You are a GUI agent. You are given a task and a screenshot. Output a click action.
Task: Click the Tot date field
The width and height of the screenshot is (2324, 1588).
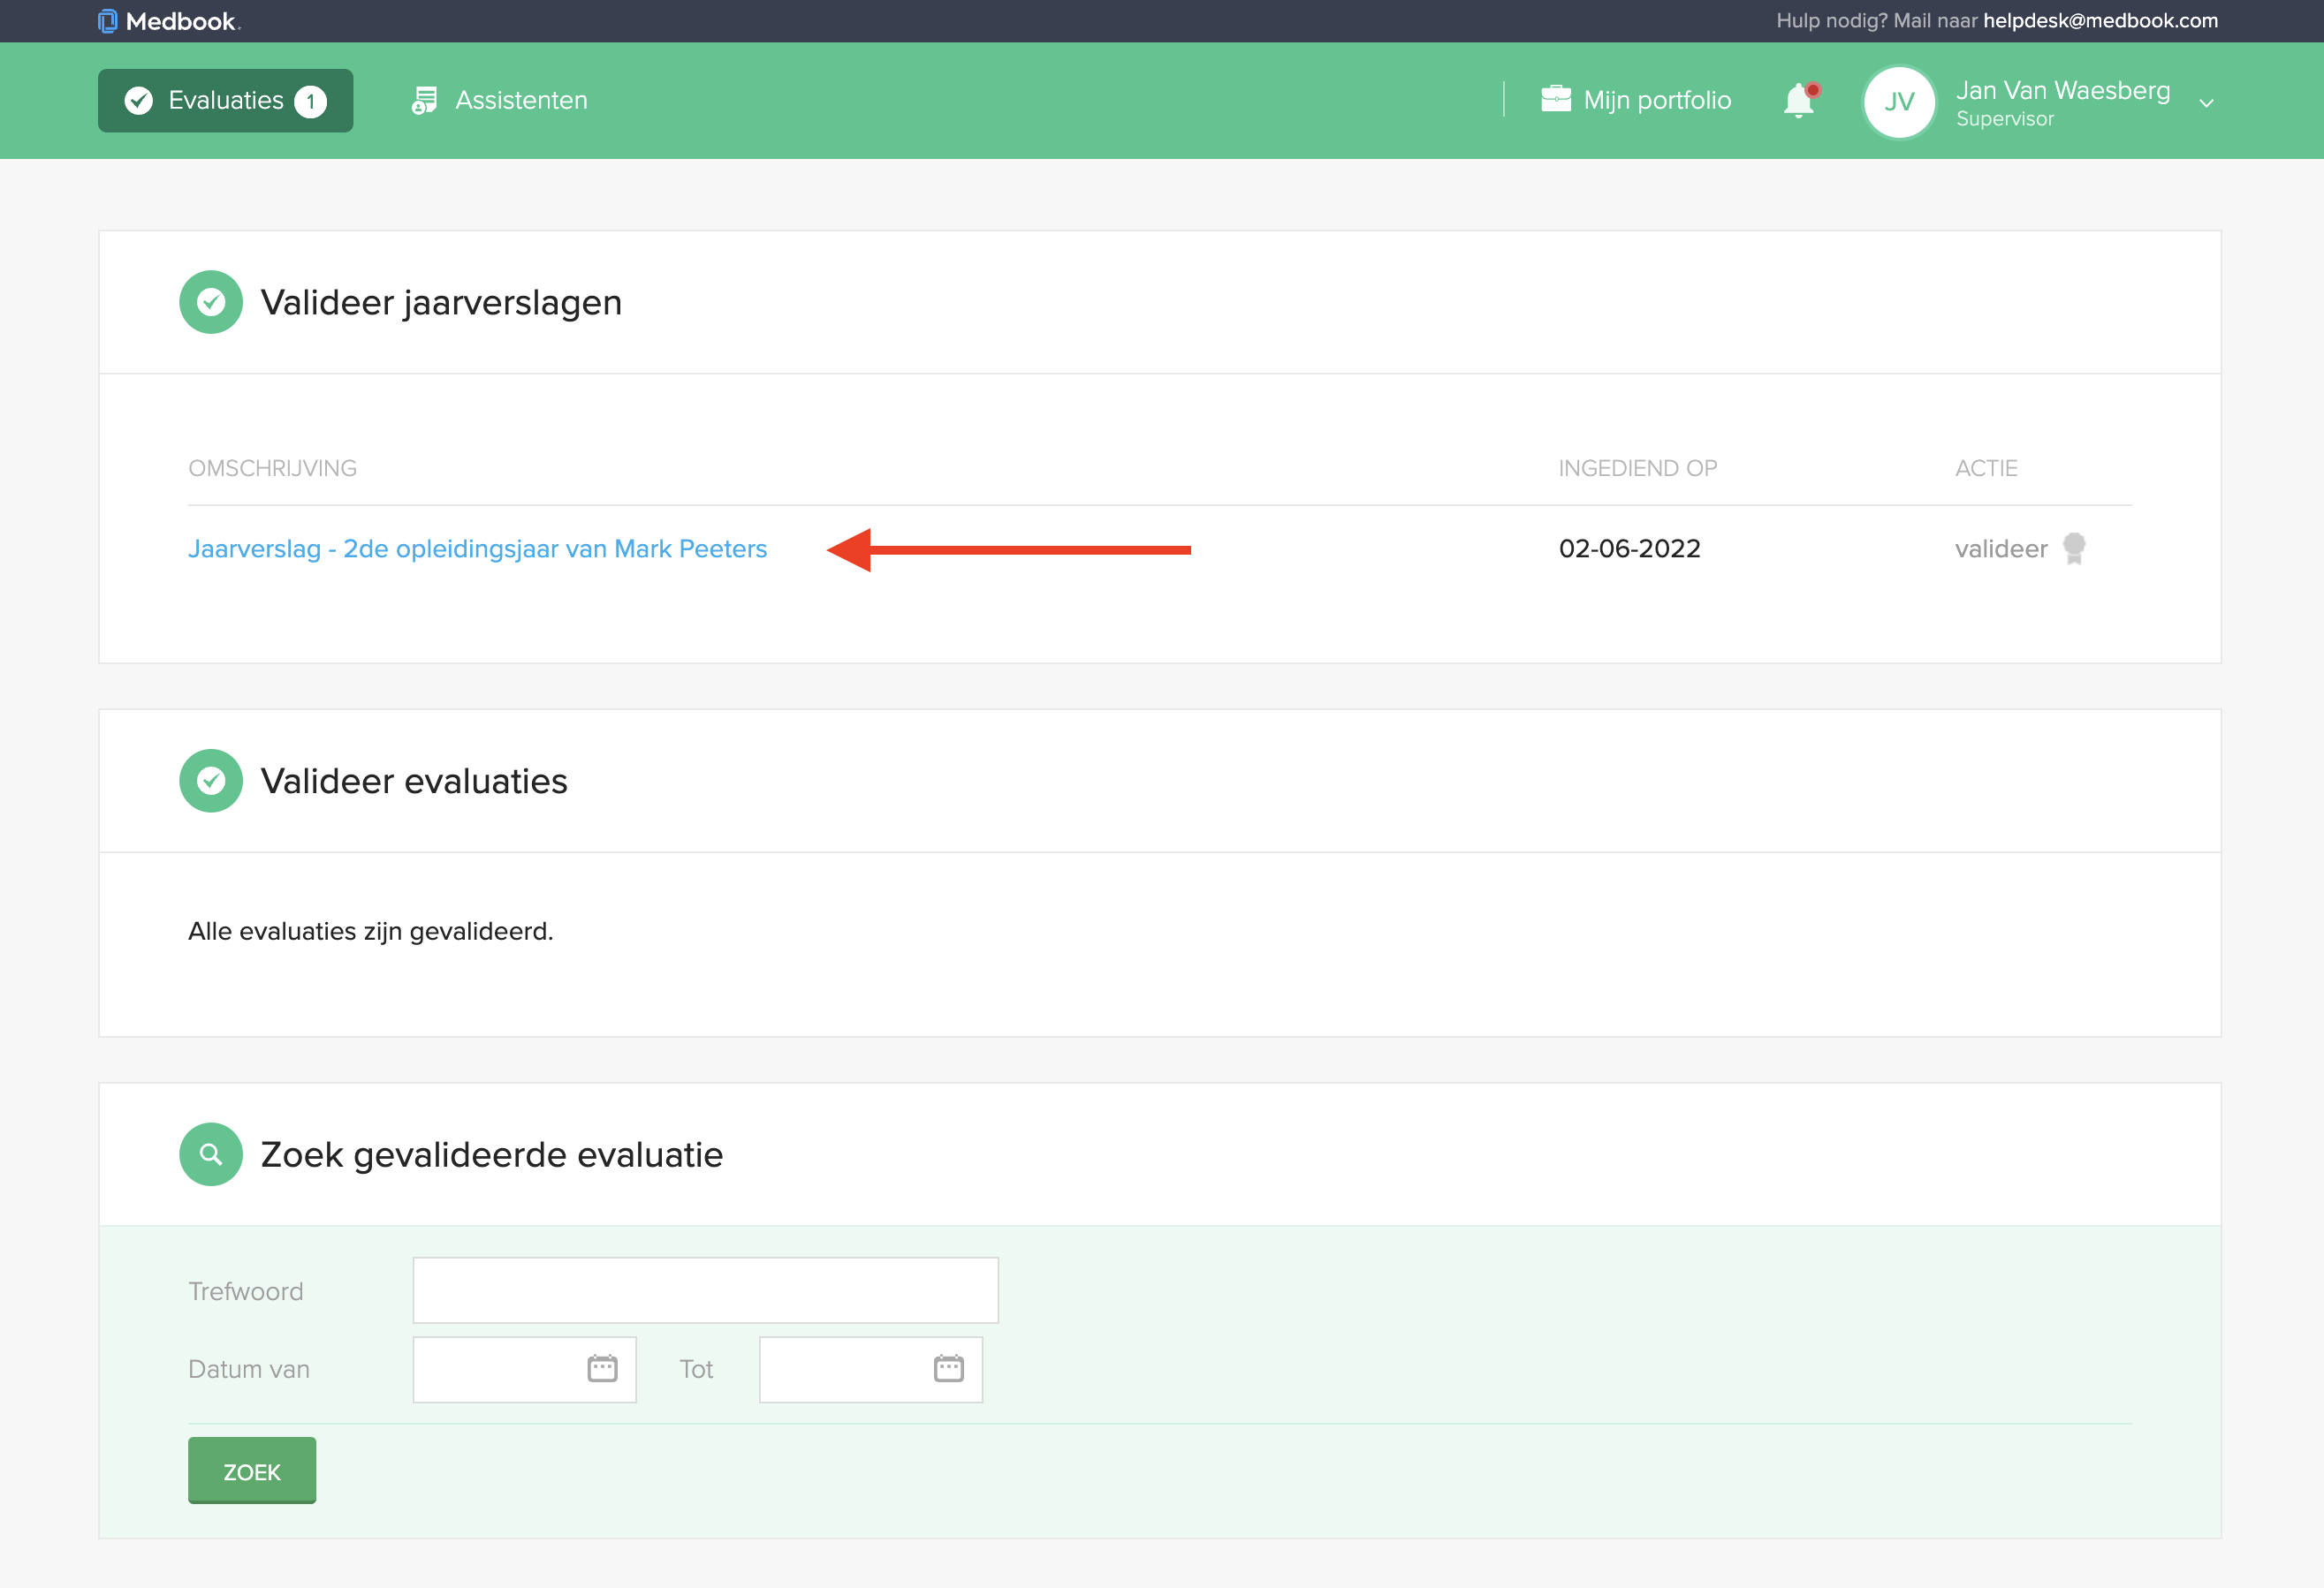pos(871,1369)
